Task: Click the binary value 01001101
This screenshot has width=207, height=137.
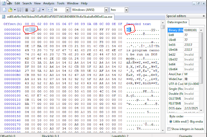Action: pyautogui.click(x=191, y=30)
